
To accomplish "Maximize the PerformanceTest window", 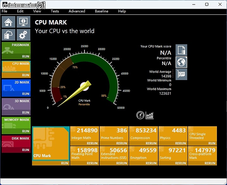I will [x=207, y=4].
